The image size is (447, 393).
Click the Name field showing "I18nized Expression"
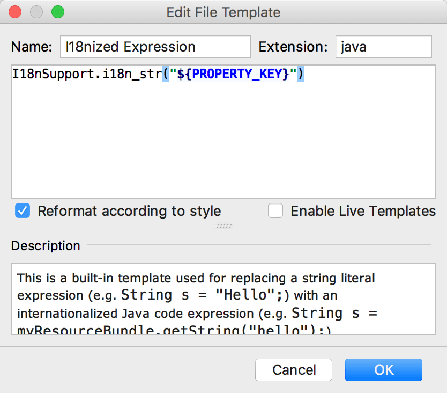(x=155, y=47)
